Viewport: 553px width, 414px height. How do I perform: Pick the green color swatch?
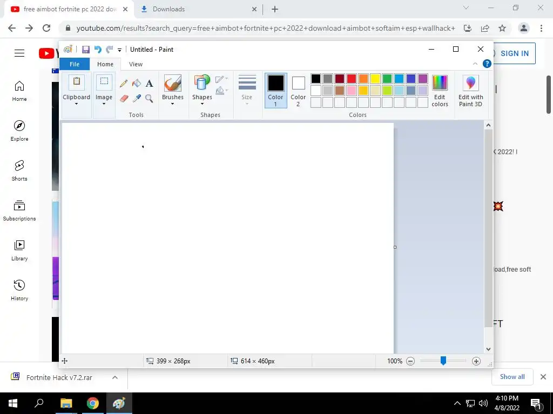click(x=387, y=79)
